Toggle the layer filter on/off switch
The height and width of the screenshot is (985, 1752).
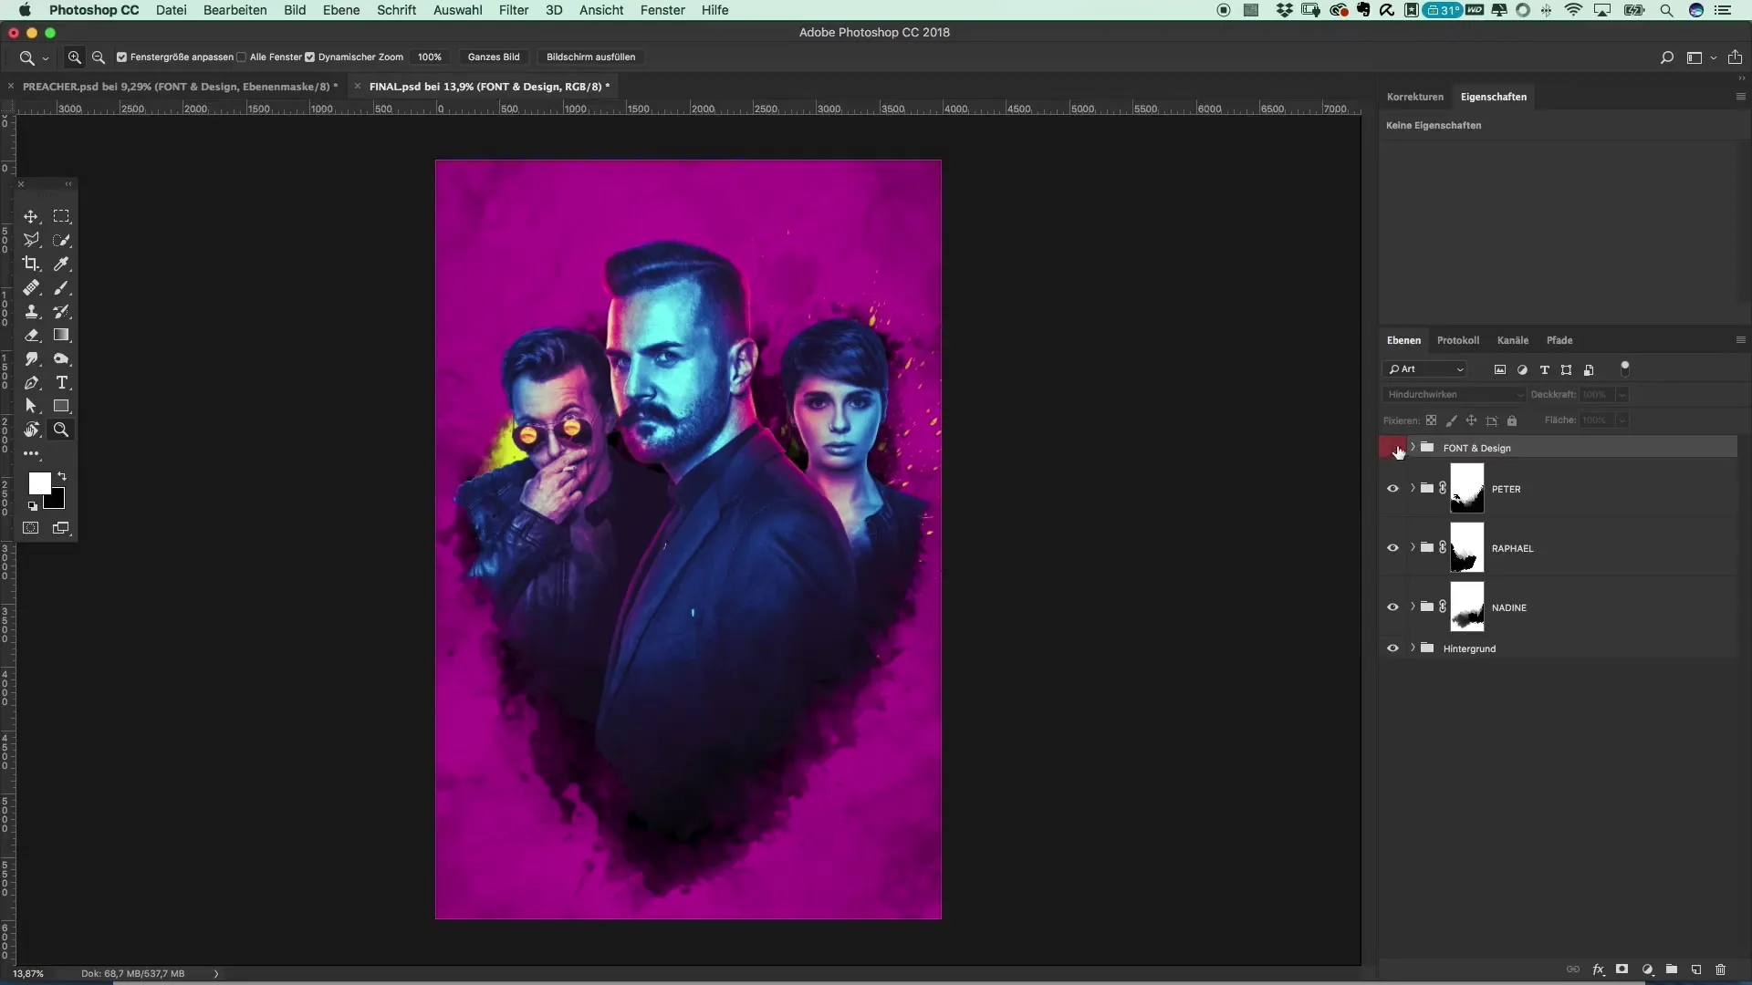point(1624,369)
